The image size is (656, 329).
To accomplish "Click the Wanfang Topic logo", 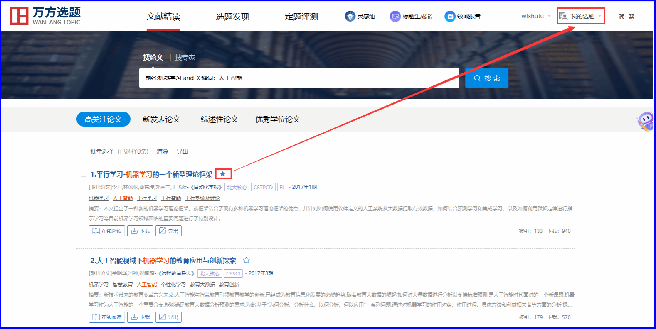I will [45, 16].
